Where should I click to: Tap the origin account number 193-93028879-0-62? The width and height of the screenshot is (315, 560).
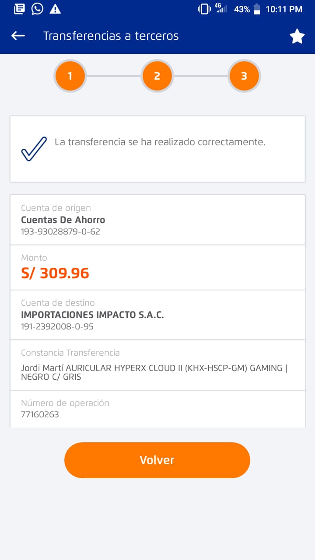click(x=60, y=231)
